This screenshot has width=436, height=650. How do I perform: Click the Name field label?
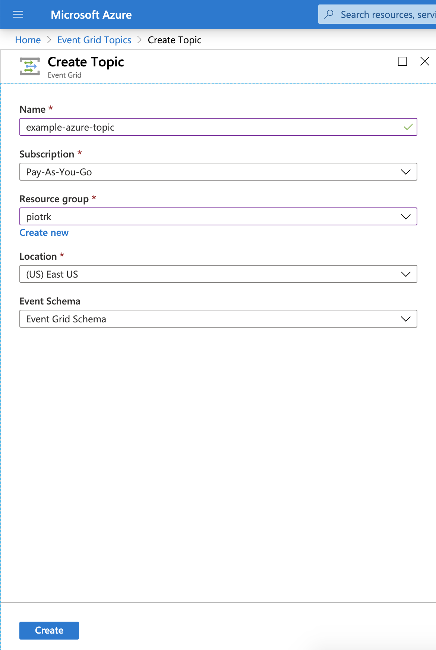[32, 109]
